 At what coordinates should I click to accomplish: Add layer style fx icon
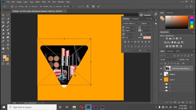click(x=171, y=102)
